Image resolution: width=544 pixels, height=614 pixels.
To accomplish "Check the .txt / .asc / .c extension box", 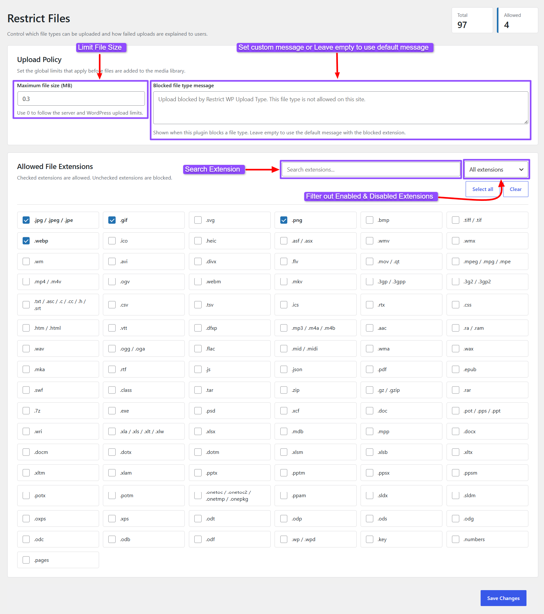I will tap(26, 305).
